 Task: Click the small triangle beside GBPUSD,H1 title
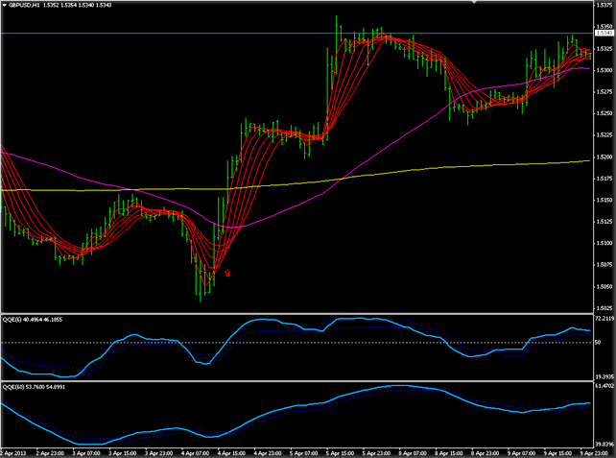click(x=5, y=5)
